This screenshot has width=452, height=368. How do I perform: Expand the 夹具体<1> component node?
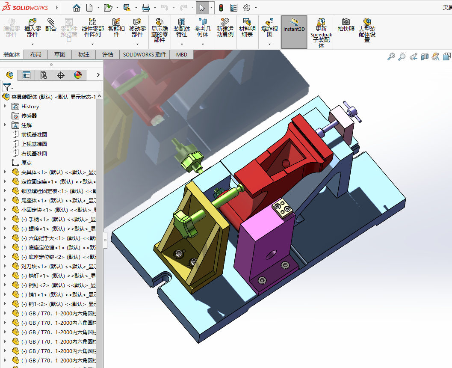(x=5, y=172)
